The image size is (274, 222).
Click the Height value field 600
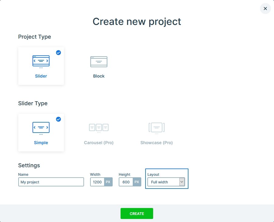coord(126,182)
